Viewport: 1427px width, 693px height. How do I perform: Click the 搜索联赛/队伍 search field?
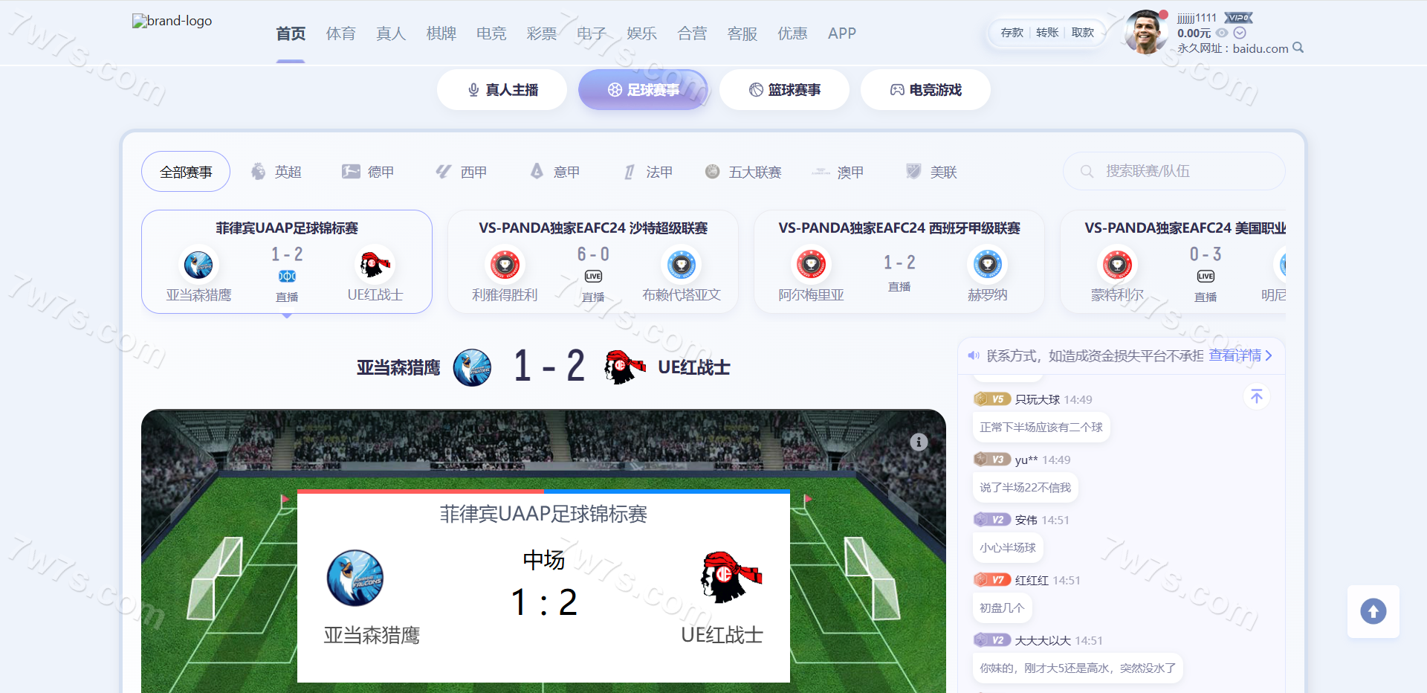coord(1174,171)
